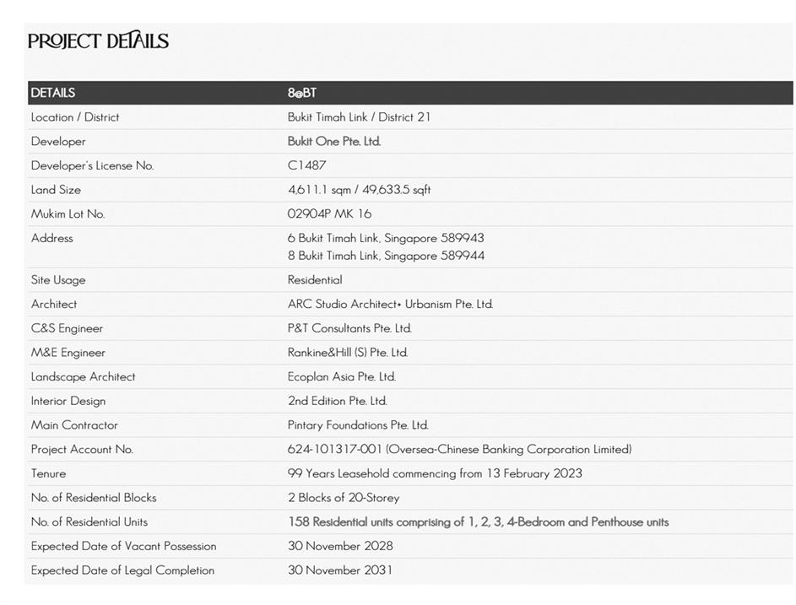Click the Ecoplan Asia Pte. Ltd. entry
Viewport: 796px width, 605px height.
coord(341,377)
